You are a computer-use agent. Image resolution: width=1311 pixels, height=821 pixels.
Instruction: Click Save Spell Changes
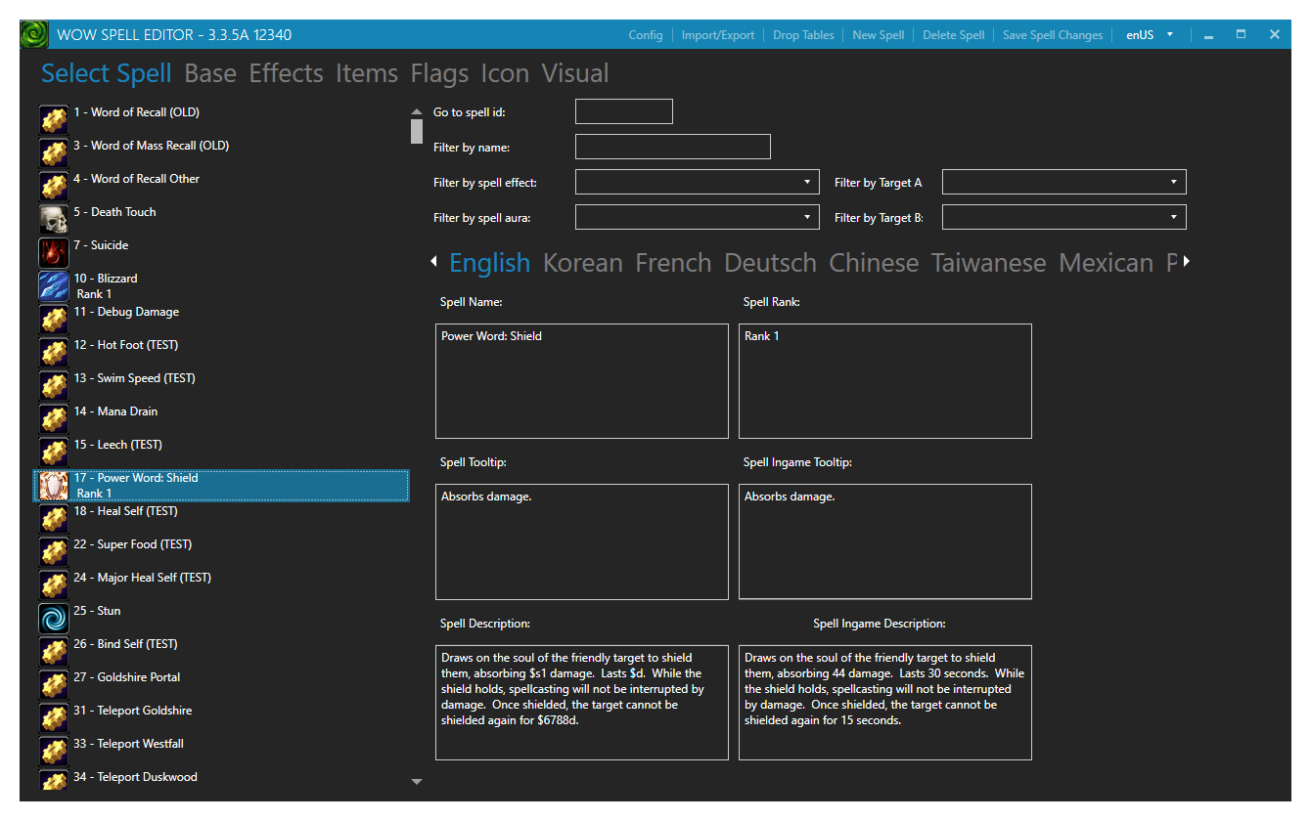point(1053,33)
